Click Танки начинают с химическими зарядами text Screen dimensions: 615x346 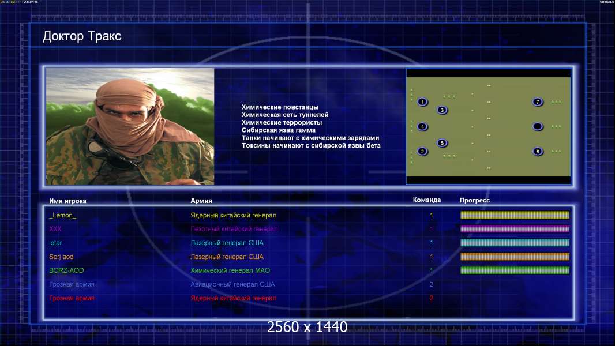[310, 138]
